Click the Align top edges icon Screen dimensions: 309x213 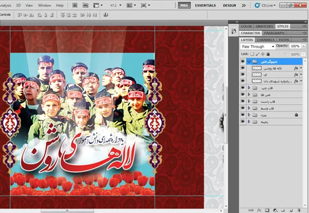coord(19,15)
